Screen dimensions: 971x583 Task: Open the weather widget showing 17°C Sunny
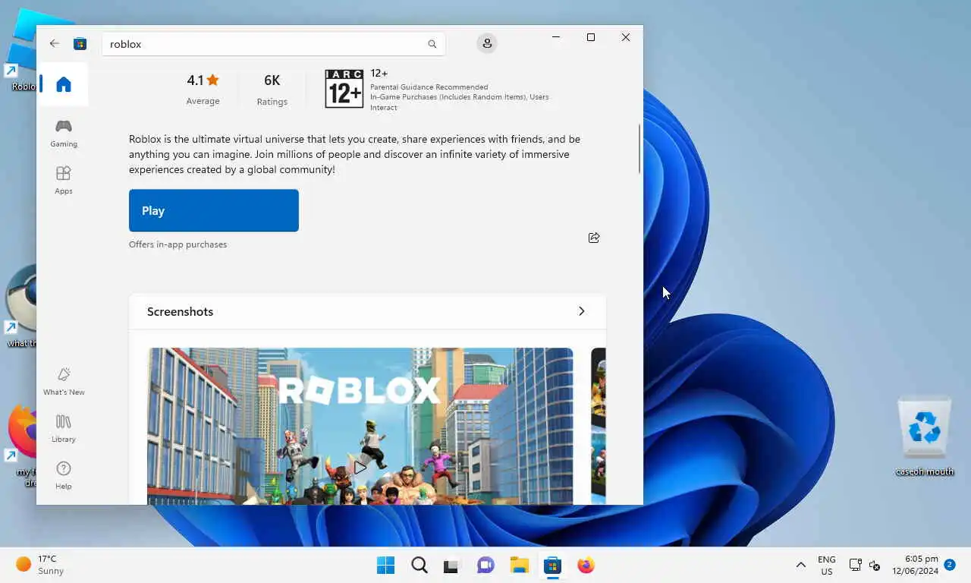(x=41, y=565)
